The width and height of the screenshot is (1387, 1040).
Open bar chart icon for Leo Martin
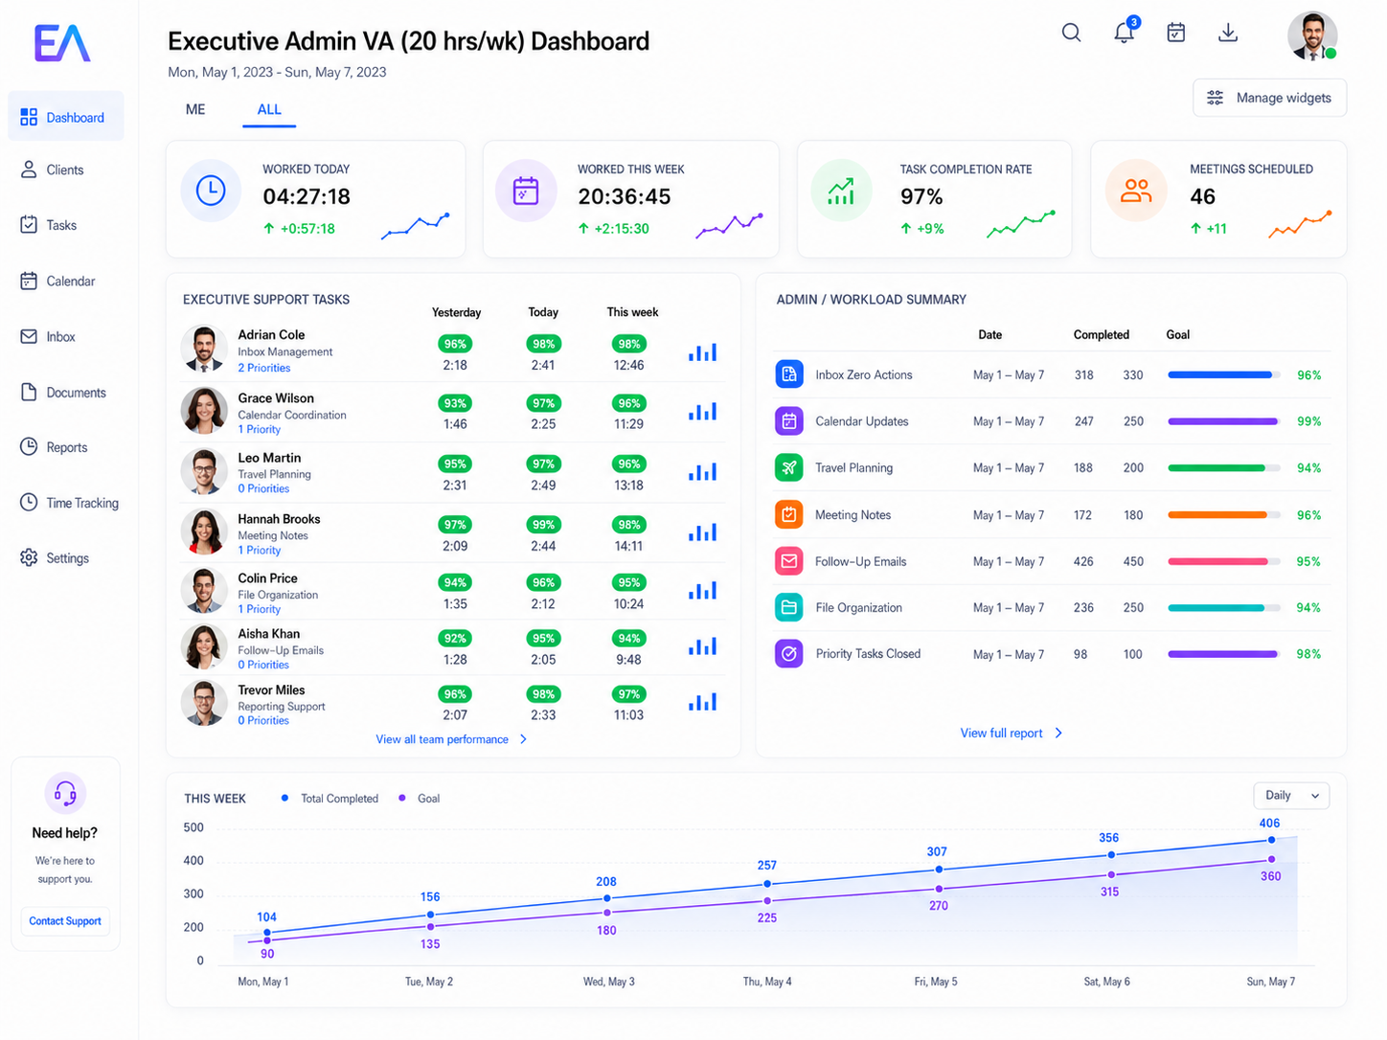[702, 472]
